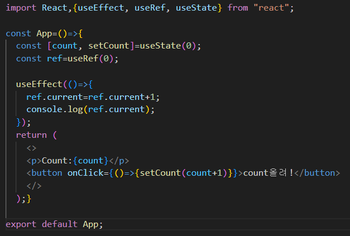Click 'ref' in 'const ref=useRef(0)'
Screen dimensions: 350x236
point(55,59)
